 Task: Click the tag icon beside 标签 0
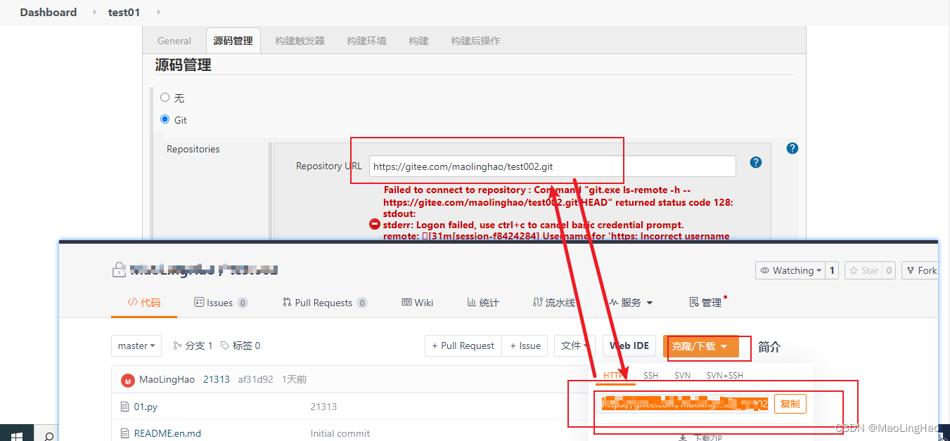tap(225, 345)
